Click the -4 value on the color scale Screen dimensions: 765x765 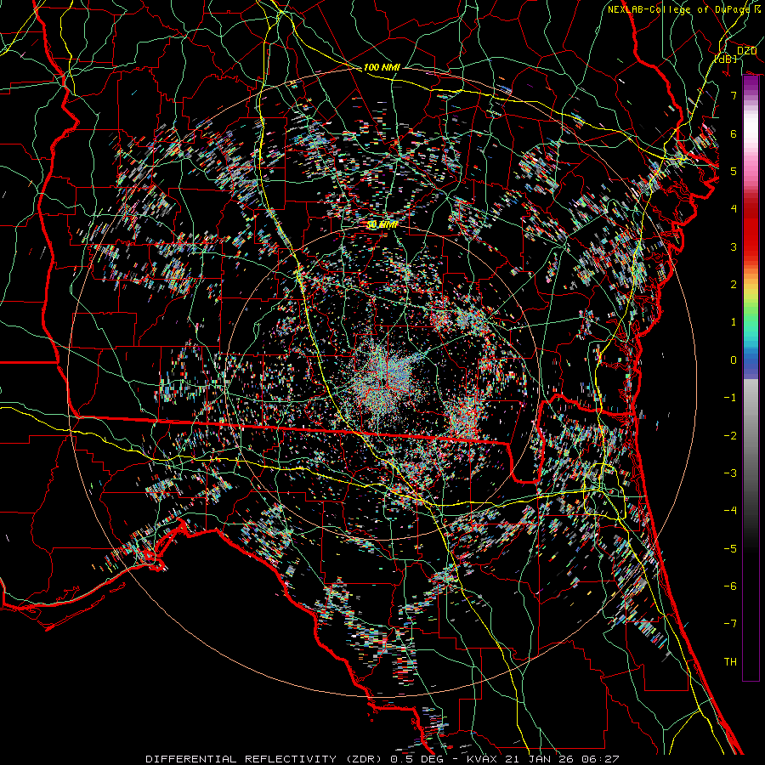[730, 511]
